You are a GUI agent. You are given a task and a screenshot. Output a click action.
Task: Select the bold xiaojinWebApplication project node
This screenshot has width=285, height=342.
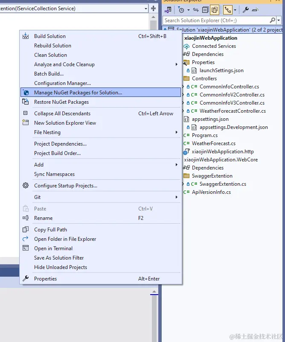tap(210, 38)
